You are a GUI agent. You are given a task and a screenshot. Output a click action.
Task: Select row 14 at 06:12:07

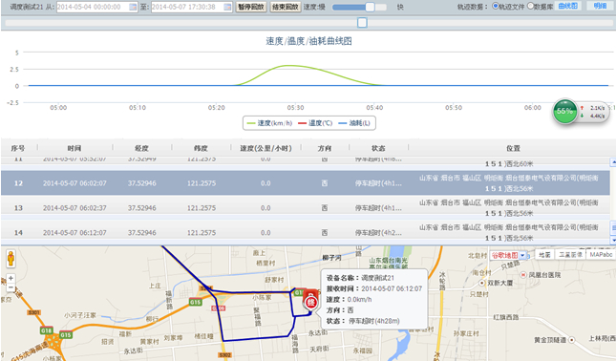pyautogui.click(x=306, y=231)
